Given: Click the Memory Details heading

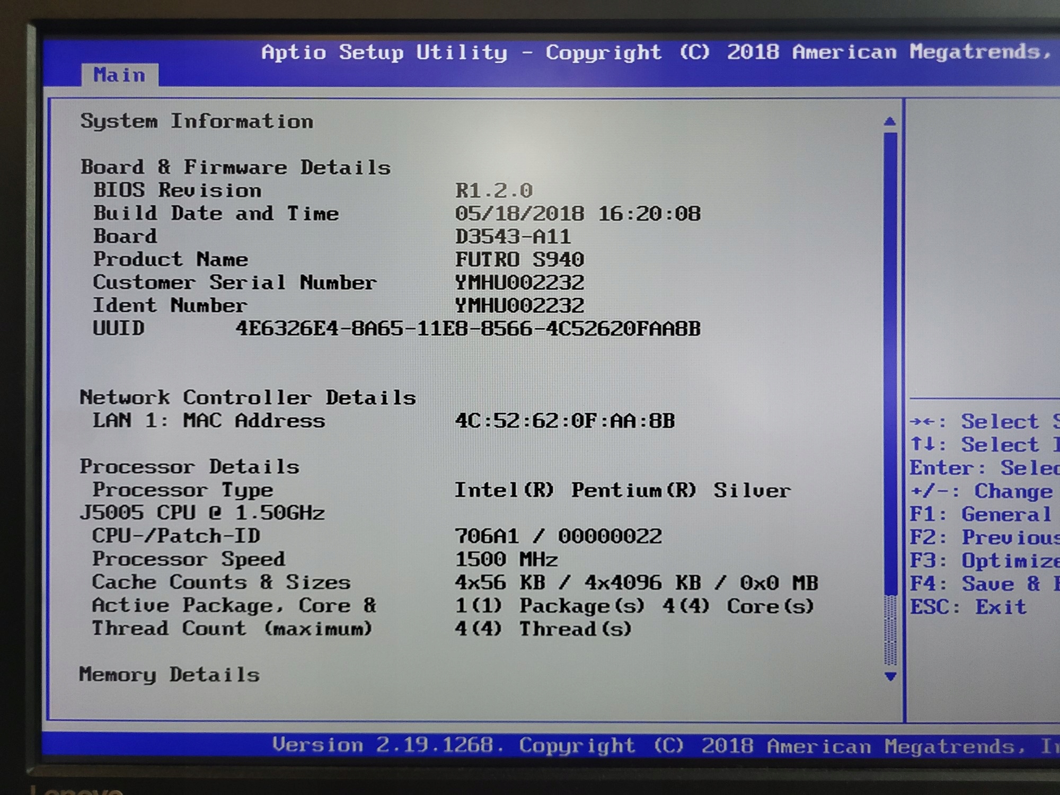Looking at the screenshot, I should (x=169, y=675).
